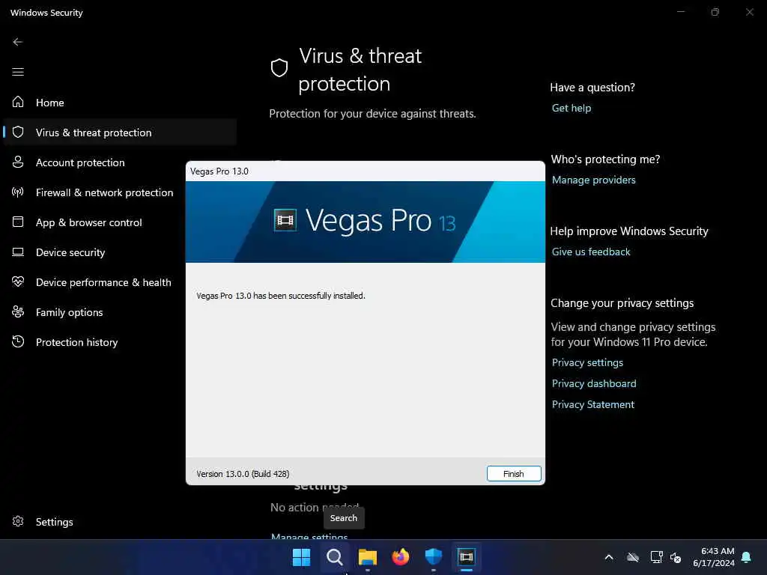Click the Firewall antenna icon
The image size is (767, 575).
coord(18,192)
